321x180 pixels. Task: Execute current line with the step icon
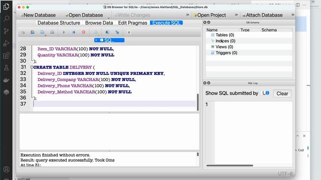74,32
